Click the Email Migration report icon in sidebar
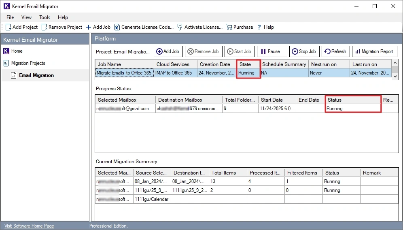 (x=14, y=75)
